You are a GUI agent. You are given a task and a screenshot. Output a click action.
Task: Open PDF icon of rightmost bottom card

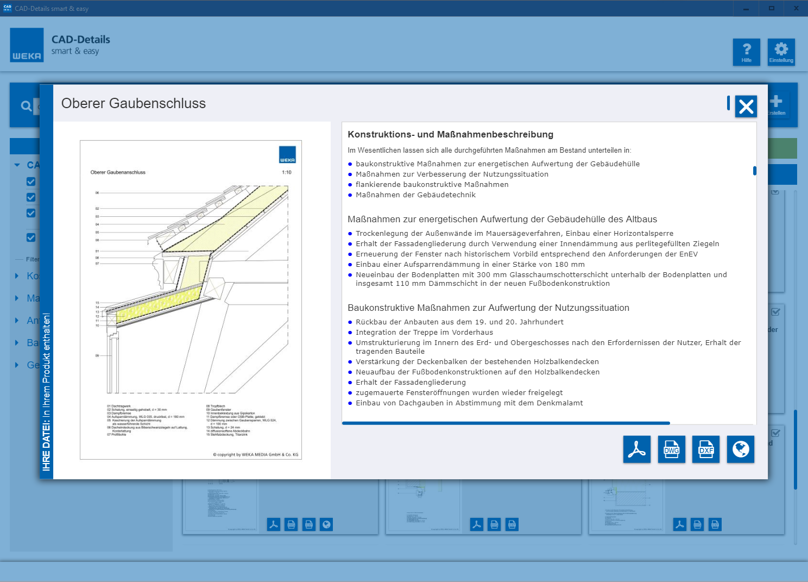click(x=680, y=524)
